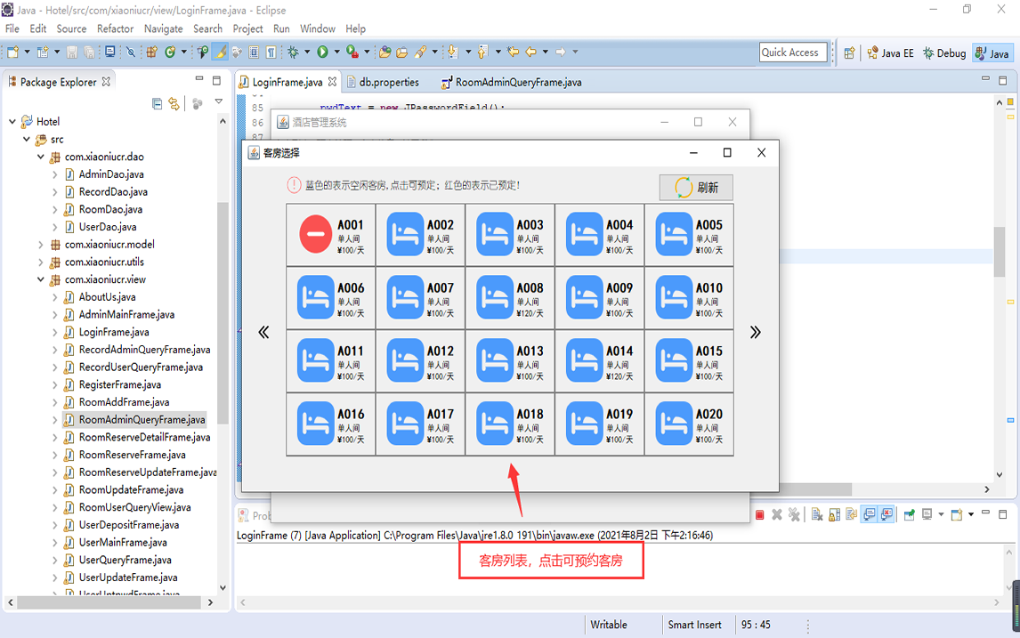The height and width of the screenshot is (638, 1020).
Task: Go to previous room page with « arrow
Action: (x=263, y=332)
